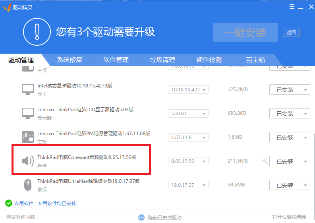Click the monitor icon for LCD显示器驱动
Screen dimensions: 315x223
[x=28, y=113]
